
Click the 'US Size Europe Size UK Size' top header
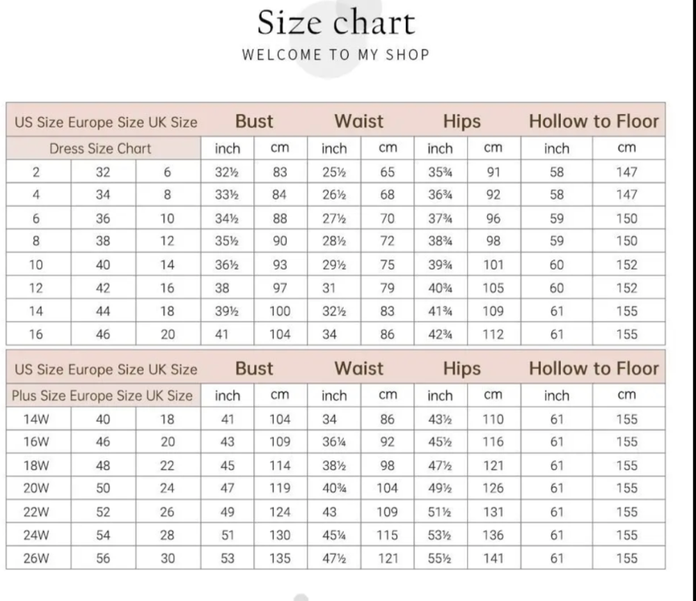(106, 123)
